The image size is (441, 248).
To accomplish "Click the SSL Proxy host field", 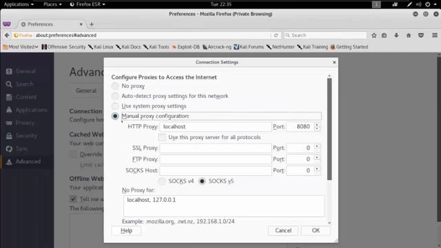I will 216,148.
